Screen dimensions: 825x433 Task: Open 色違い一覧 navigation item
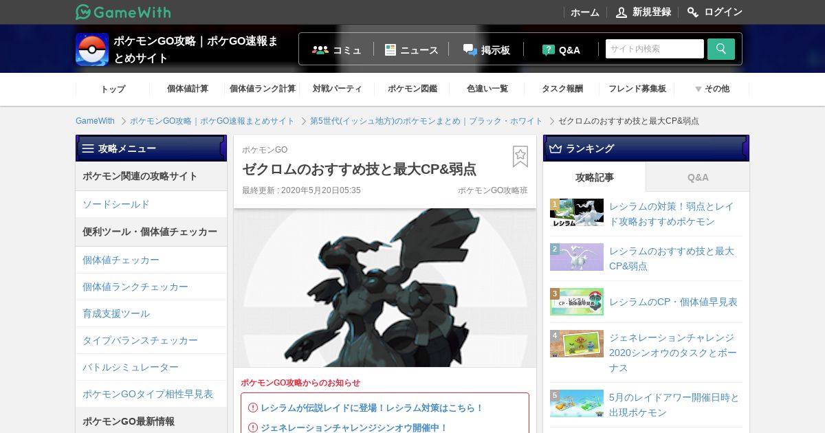[x=487, y=89]
